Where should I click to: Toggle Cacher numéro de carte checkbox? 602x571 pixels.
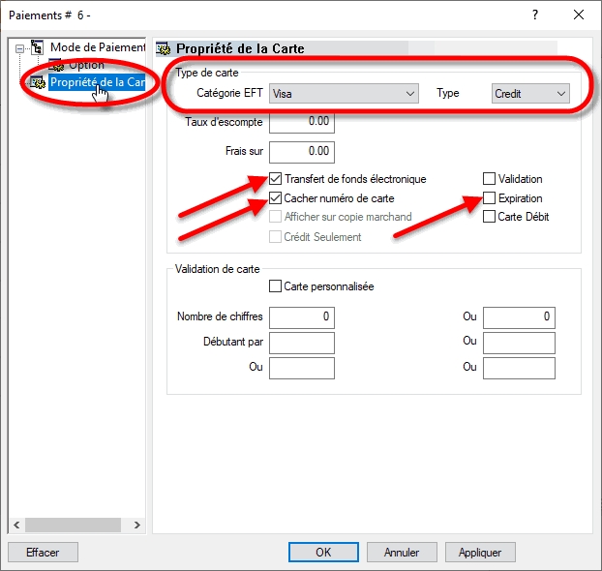tap(276, 198)
